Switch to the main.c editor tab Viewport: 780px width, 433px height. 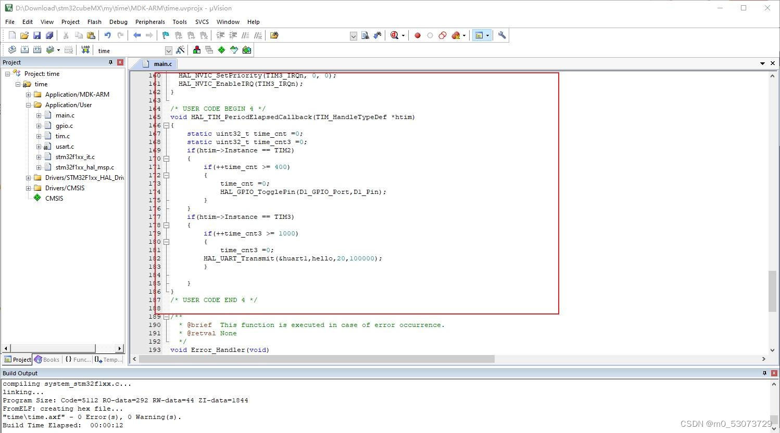tap(158, 64)
